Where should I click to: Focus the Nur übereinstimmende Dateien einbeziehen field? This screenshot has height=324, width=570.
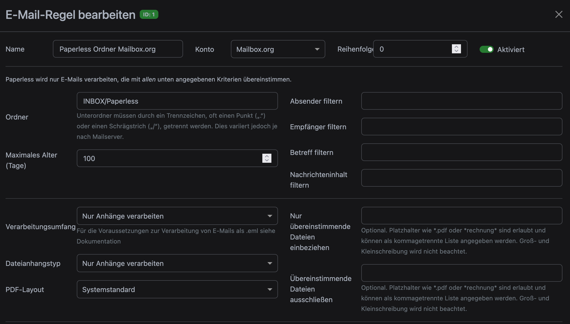[461, 216]
